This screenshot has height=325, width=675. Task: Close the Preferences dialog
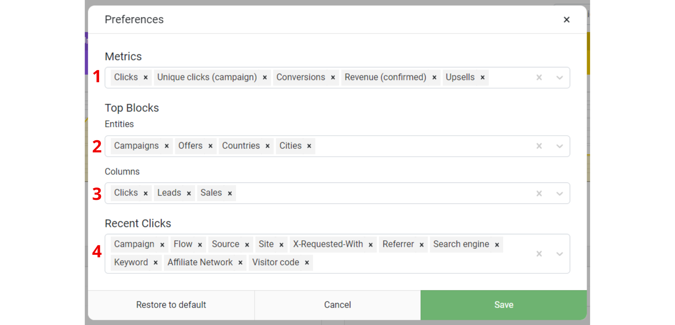pos(567,20)
